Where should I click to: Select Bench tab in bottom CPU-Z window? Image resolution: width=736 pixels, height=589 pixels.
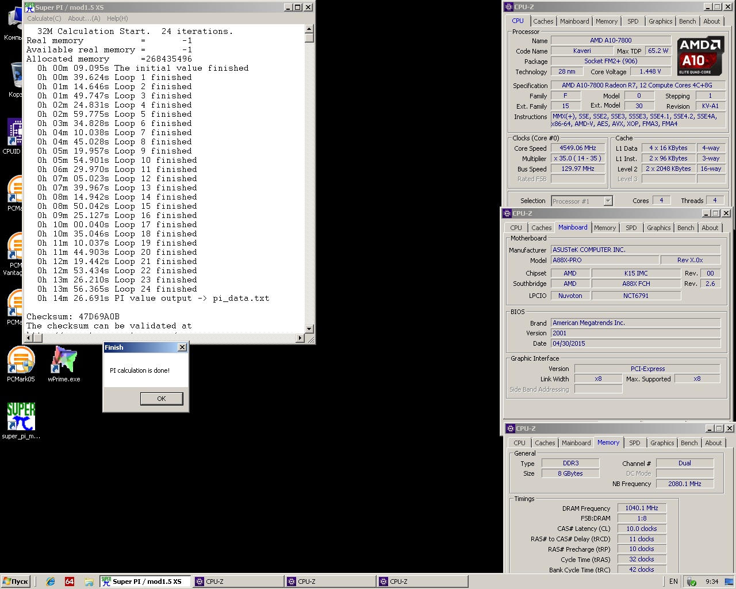click(689, 443)
